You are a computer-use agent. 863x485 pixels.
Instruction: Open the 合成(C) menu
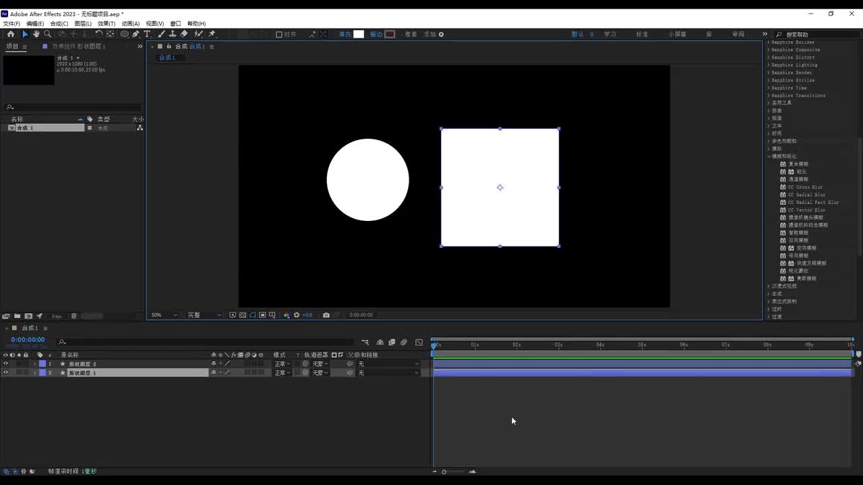59,24
